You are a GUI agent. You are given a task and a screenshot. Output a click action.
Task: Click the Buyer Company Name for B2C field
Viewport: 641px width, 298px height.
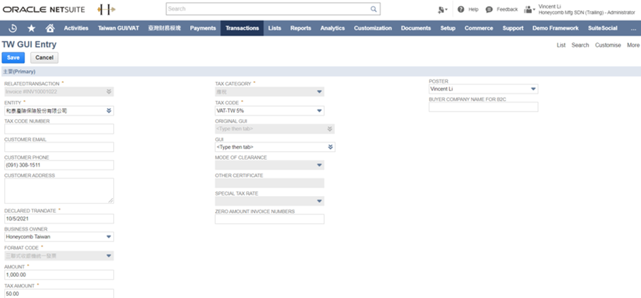point(483,107)
